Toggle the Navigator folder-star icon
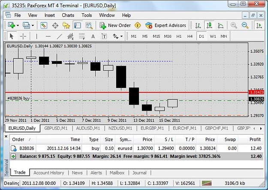Image resolution: width=268 pixels, height=190 pixels. point(66,25)
